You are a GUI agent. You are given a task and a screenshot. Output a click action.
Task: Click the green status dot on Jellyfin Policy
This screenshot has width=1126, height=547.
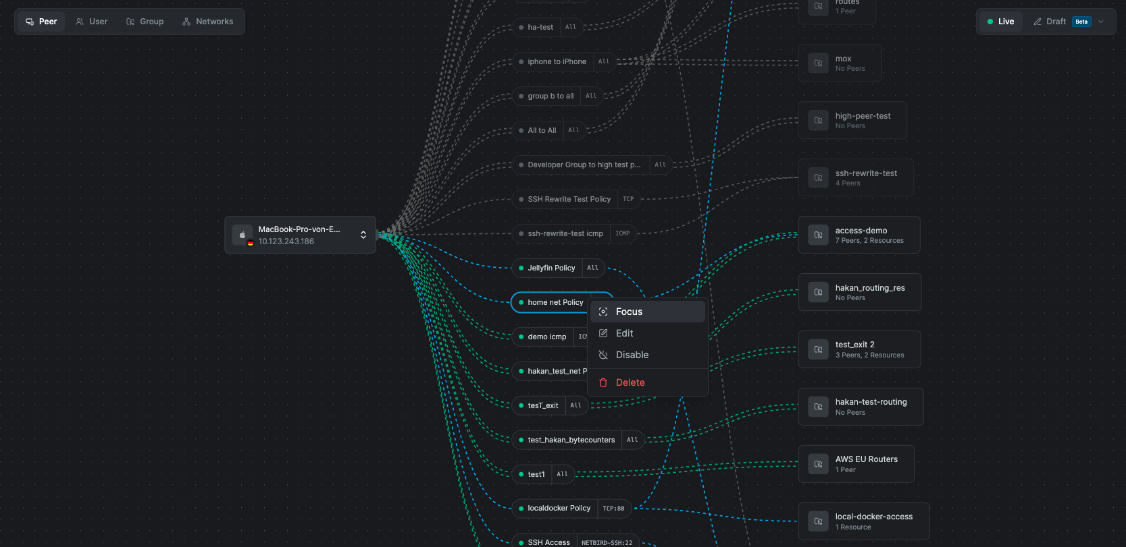tap(521, 268)
